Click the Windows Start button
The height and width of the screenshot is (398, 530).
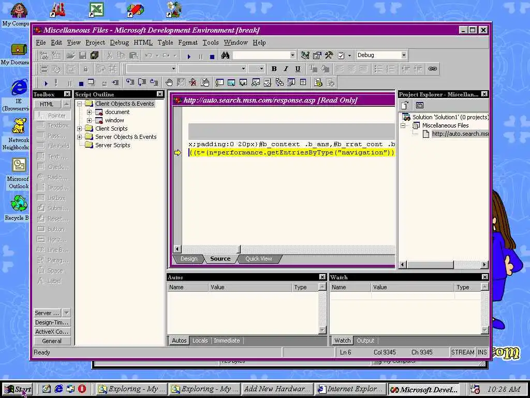pyautogui.click(x=18, y=389)
